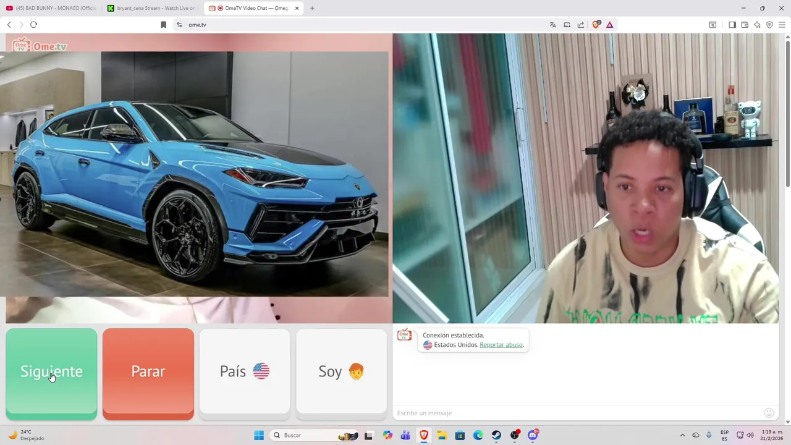The width and height of the screenshot is (791, 445).
Task: Open Steam from taskbar
Action: (496, 435)
